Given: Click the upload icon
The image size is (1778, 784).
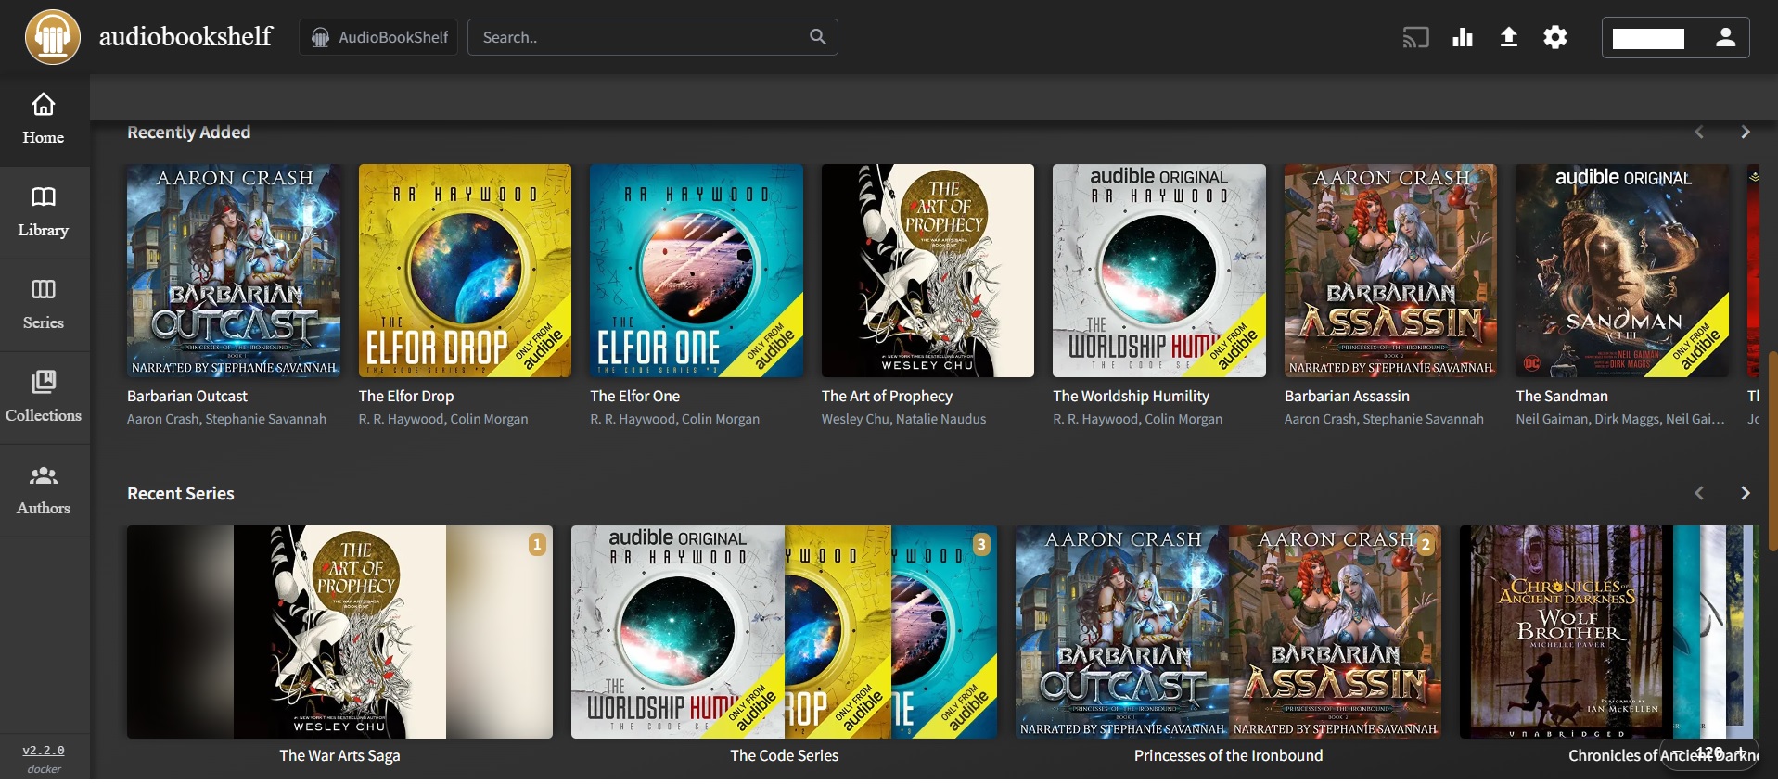Looking at the screenshot, I should pyautogui.click(x=1509, y=37).
